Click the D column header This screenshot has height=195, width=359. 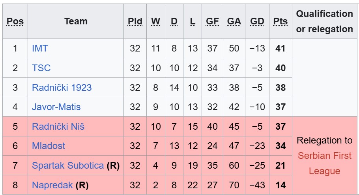(174, 22)
